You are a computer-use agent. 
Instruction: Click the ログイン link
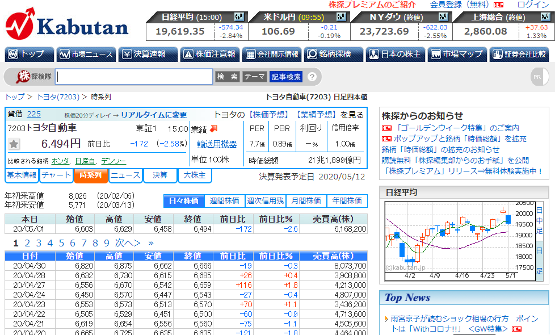point(533,5)
